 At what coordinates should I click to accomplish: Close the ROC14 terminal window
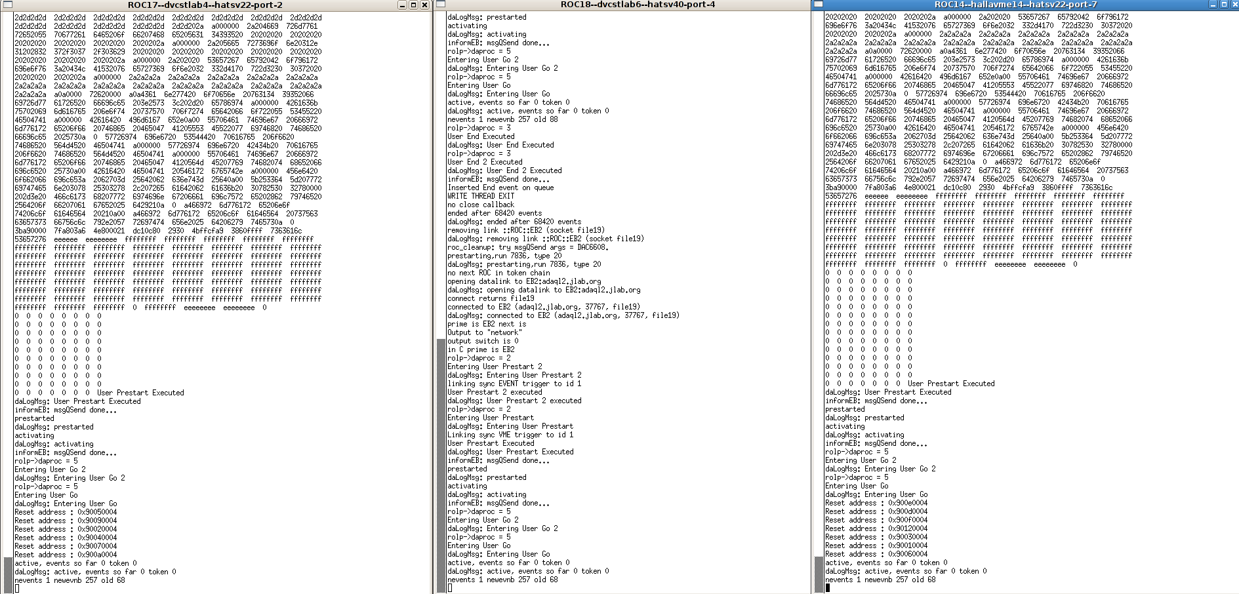pyautogui.click(x=1234, y=5)
